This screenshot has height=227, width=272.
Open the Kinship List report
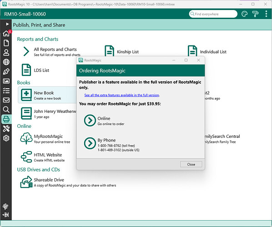pyautogui.click(x=122, y=51)
